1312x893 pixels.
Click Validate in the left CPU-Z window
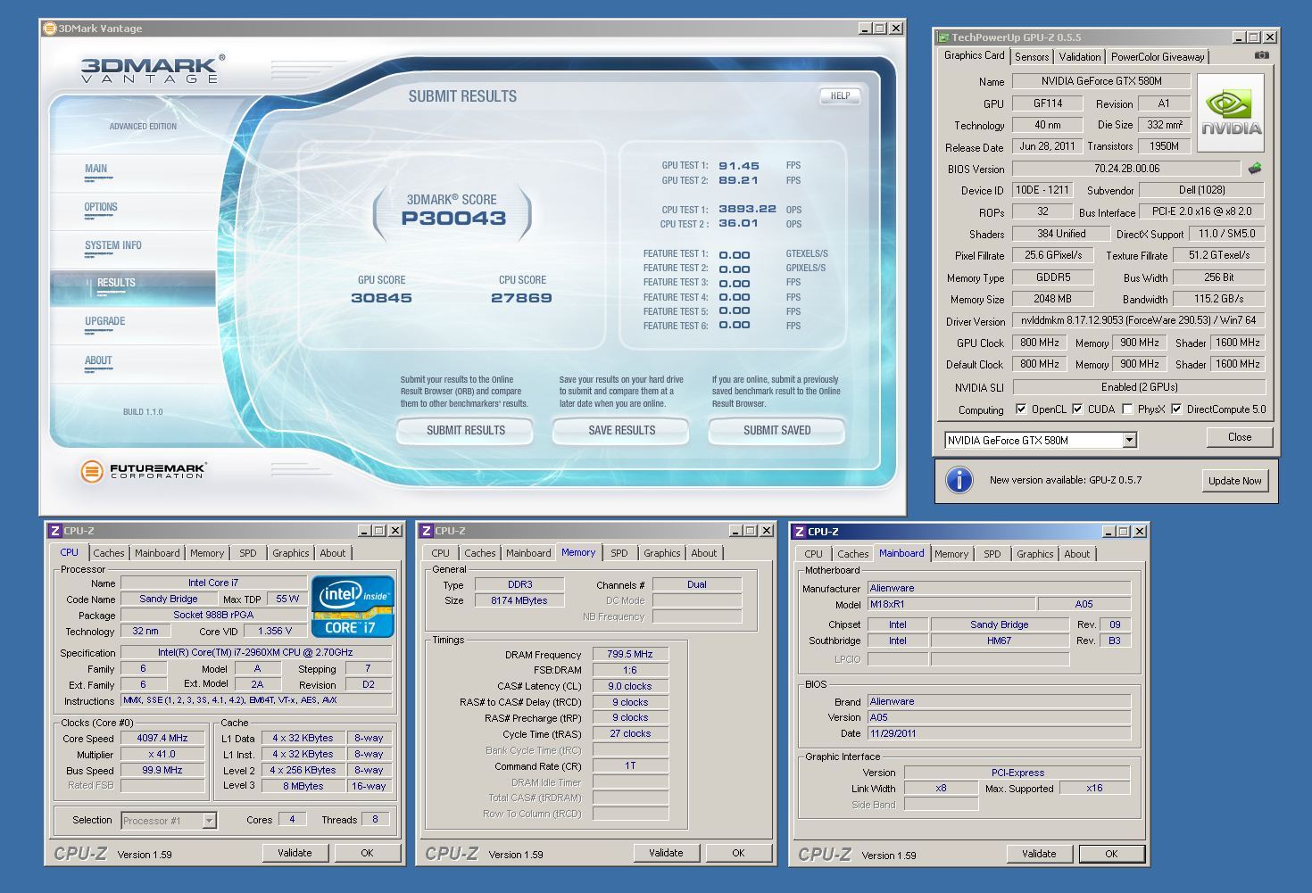coord(295,853)
